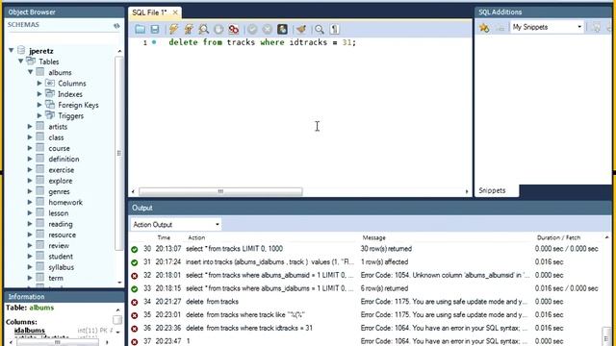
Task: Open a SQL script file
Action: [140, 29]
